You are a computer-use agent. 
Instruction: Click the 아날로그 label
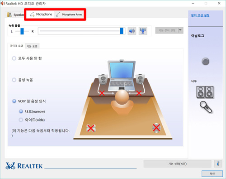point(198,36)
